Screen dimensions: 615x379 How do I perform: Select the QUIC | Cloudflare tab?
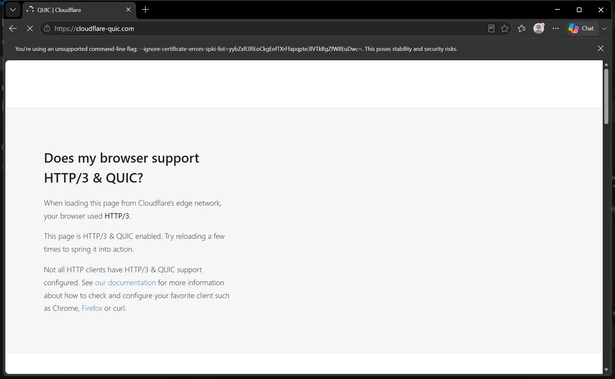tap(79, 10)
